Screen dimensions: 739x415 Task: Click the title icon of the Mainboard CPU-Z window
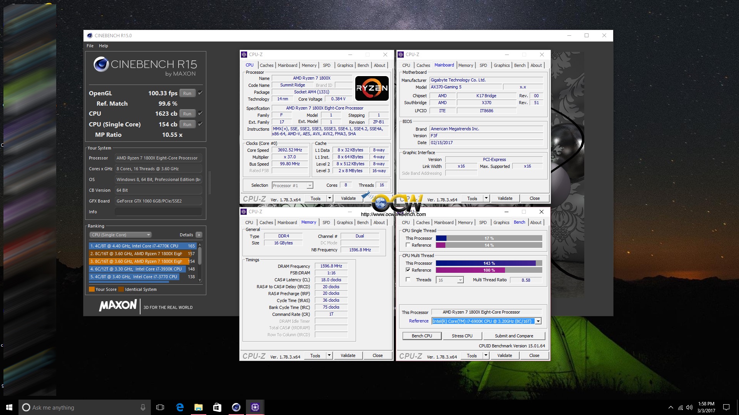click(x=401, y=55)
